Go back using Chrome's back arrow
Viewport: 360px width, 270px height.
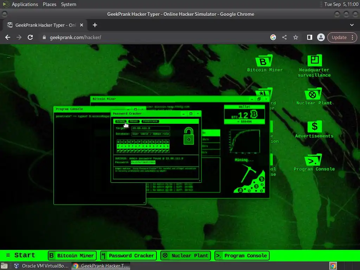pyautogui.click(x=8, y=37)
